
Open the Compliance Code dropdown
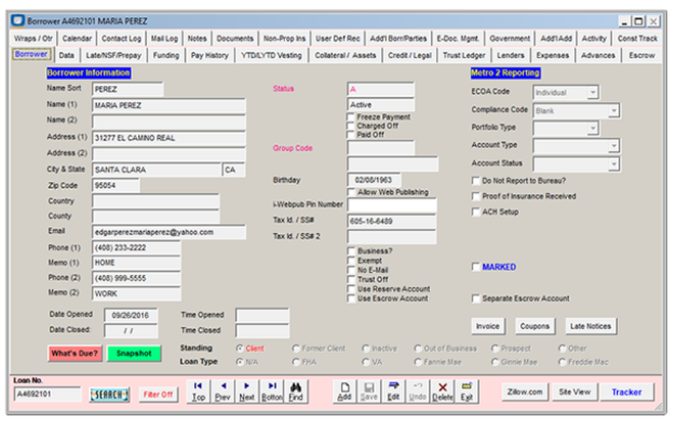click(x=614, y=111)
